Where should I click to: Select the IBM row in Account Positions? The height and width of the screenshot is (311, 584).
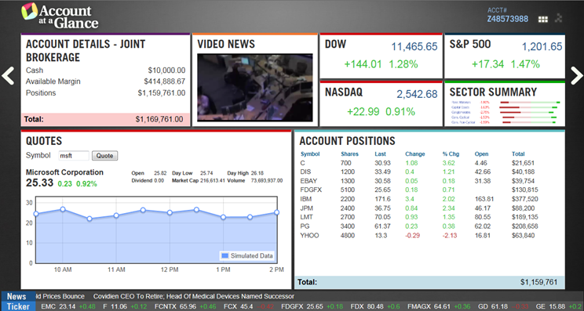tap(429, 199)
